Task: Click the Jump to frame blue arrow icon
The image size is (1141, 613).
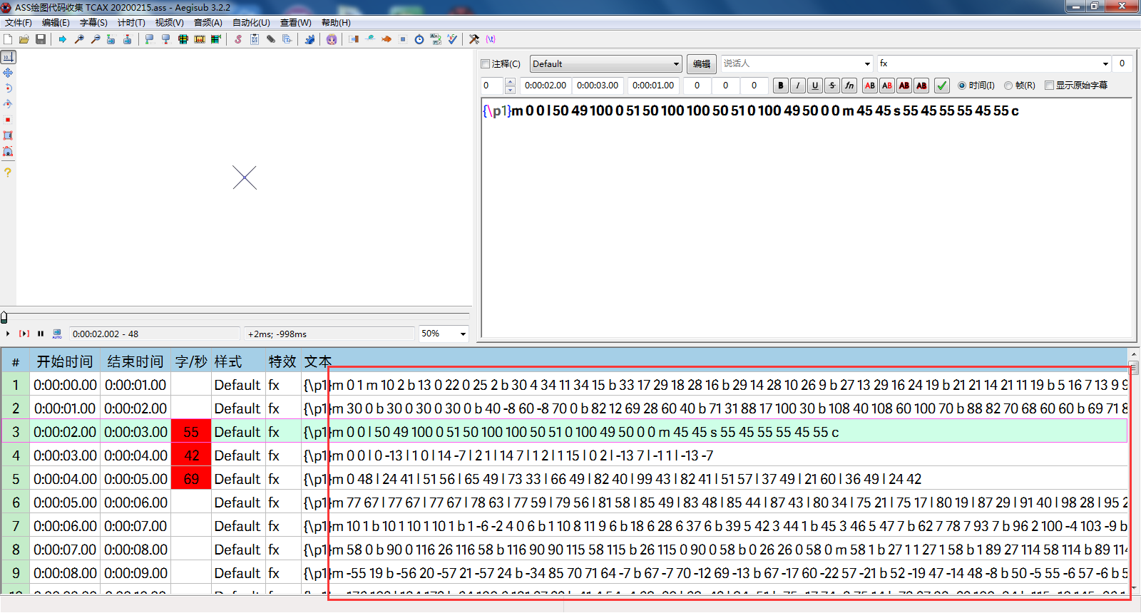Action: click(x=63, y=39)
